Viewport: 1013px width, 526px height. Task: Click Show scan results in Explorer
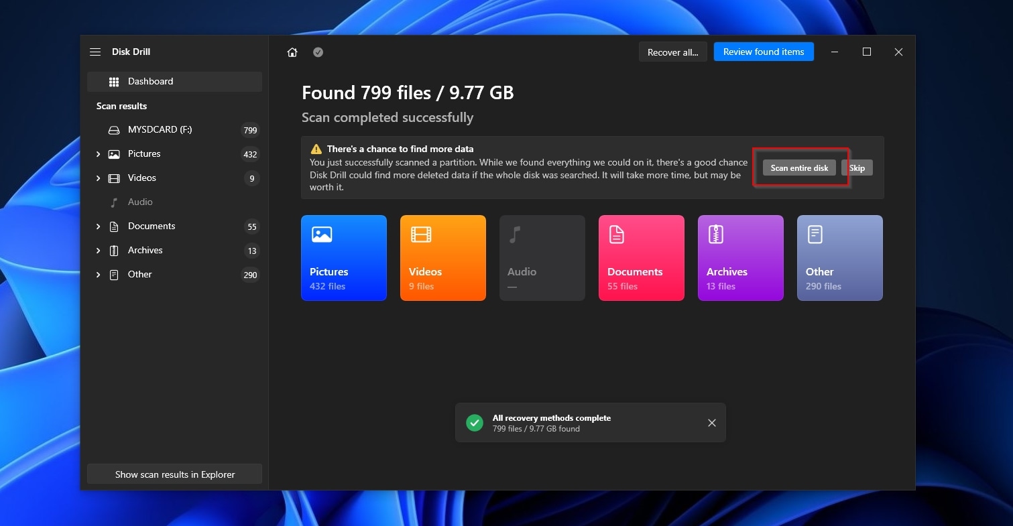click(174, 474)
